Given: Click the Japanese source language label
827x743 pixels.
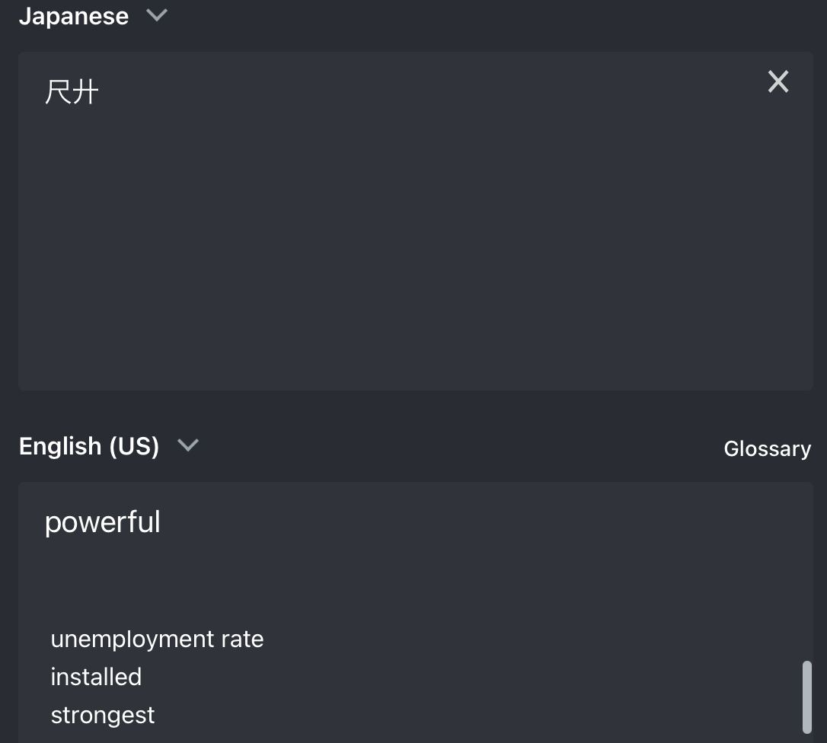Looking at the screenshot, I should (x=74, y=16).
